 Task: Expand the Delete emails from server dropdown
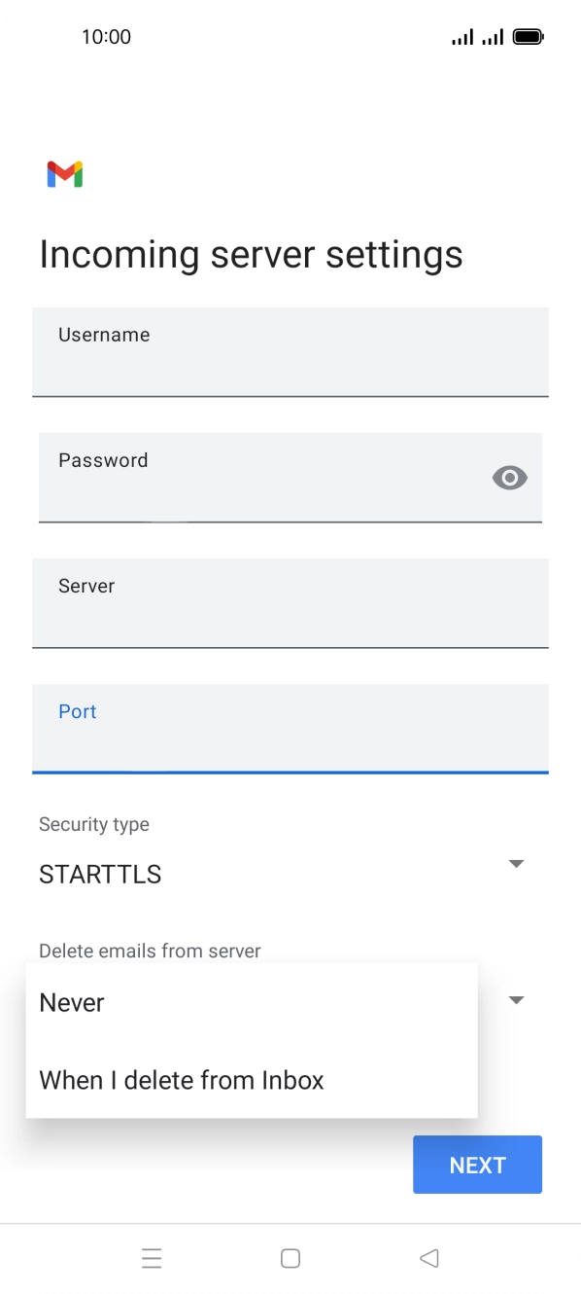(516, 1000)
